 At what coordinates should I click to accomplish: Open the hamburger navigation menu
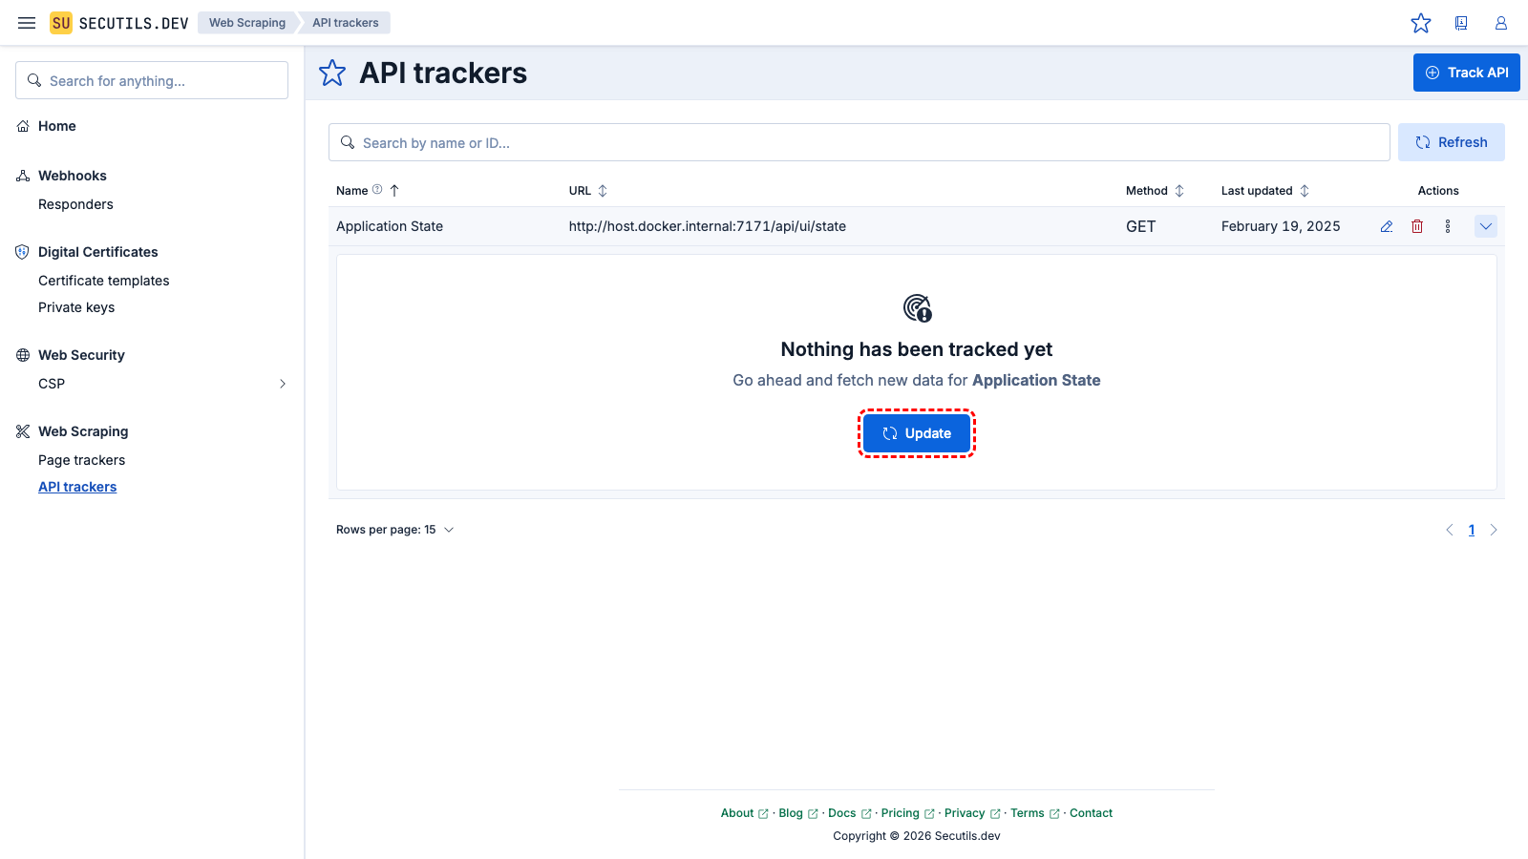(x=27, y=23)
